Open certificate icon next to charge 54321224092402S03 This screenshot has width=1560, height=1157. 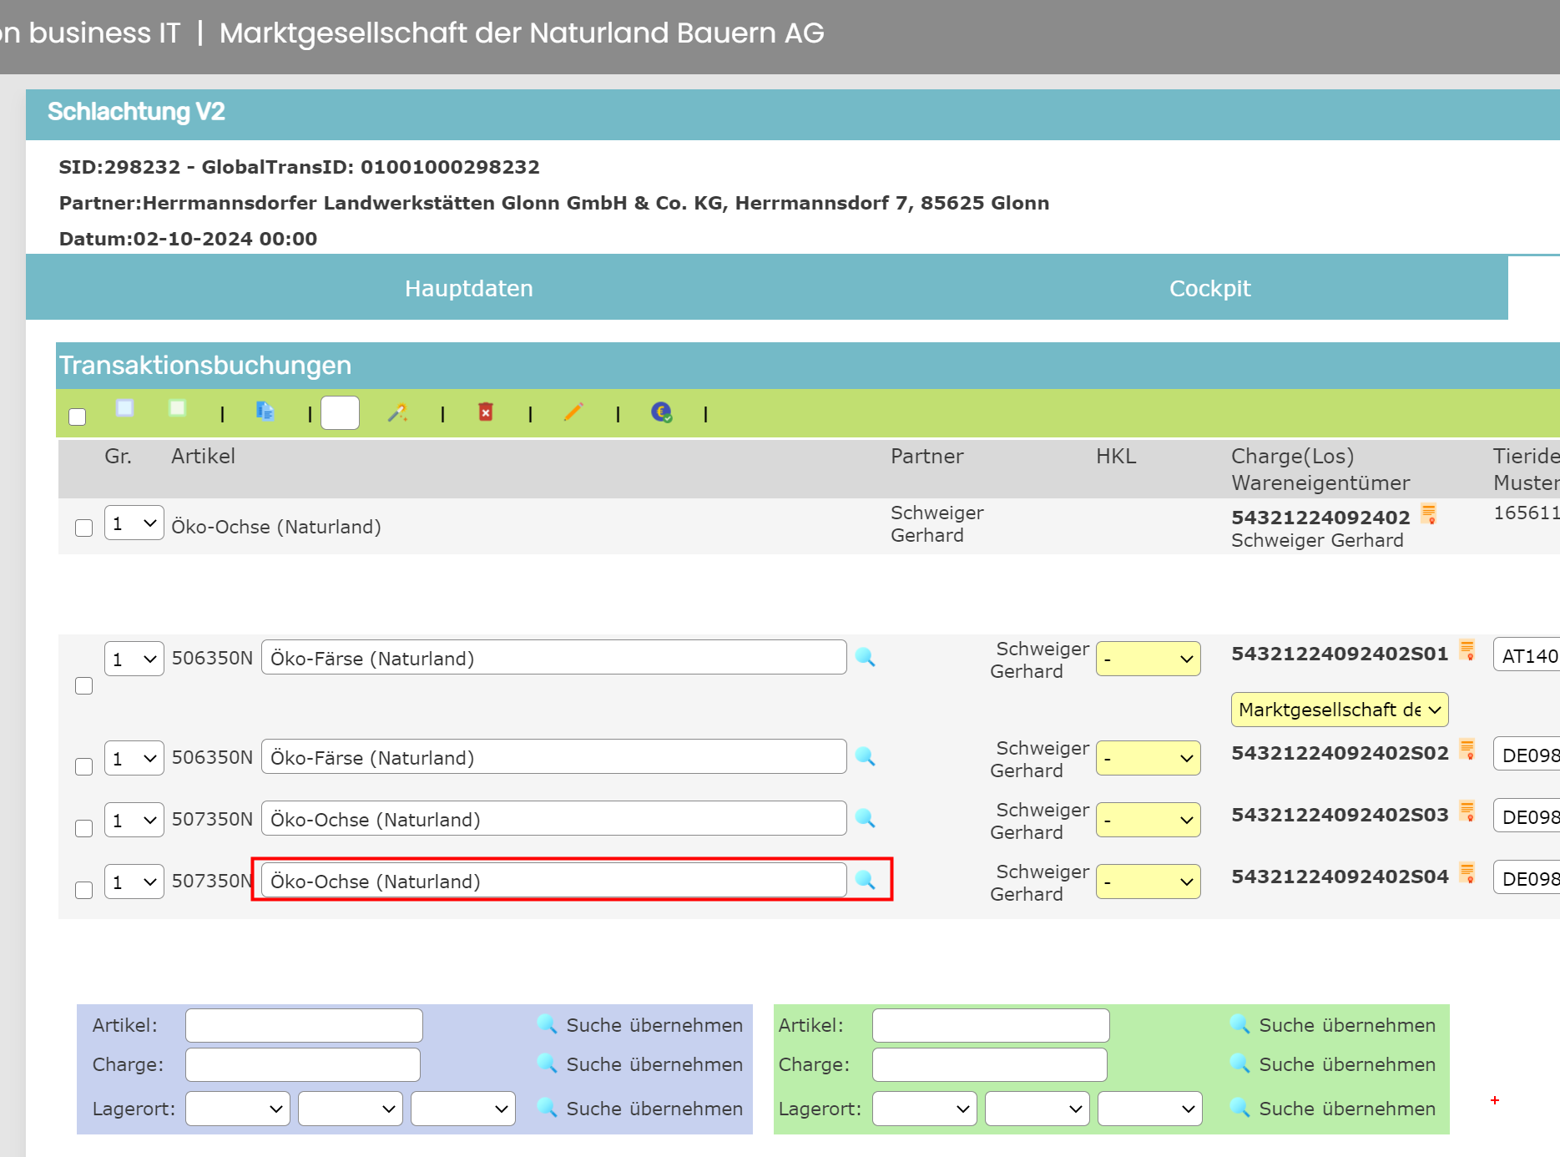(x=1467, y=811)
